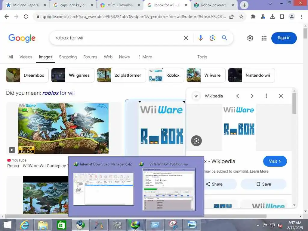
Task: Click the Visit button for Wikipedia
Action: pos(275,161)
